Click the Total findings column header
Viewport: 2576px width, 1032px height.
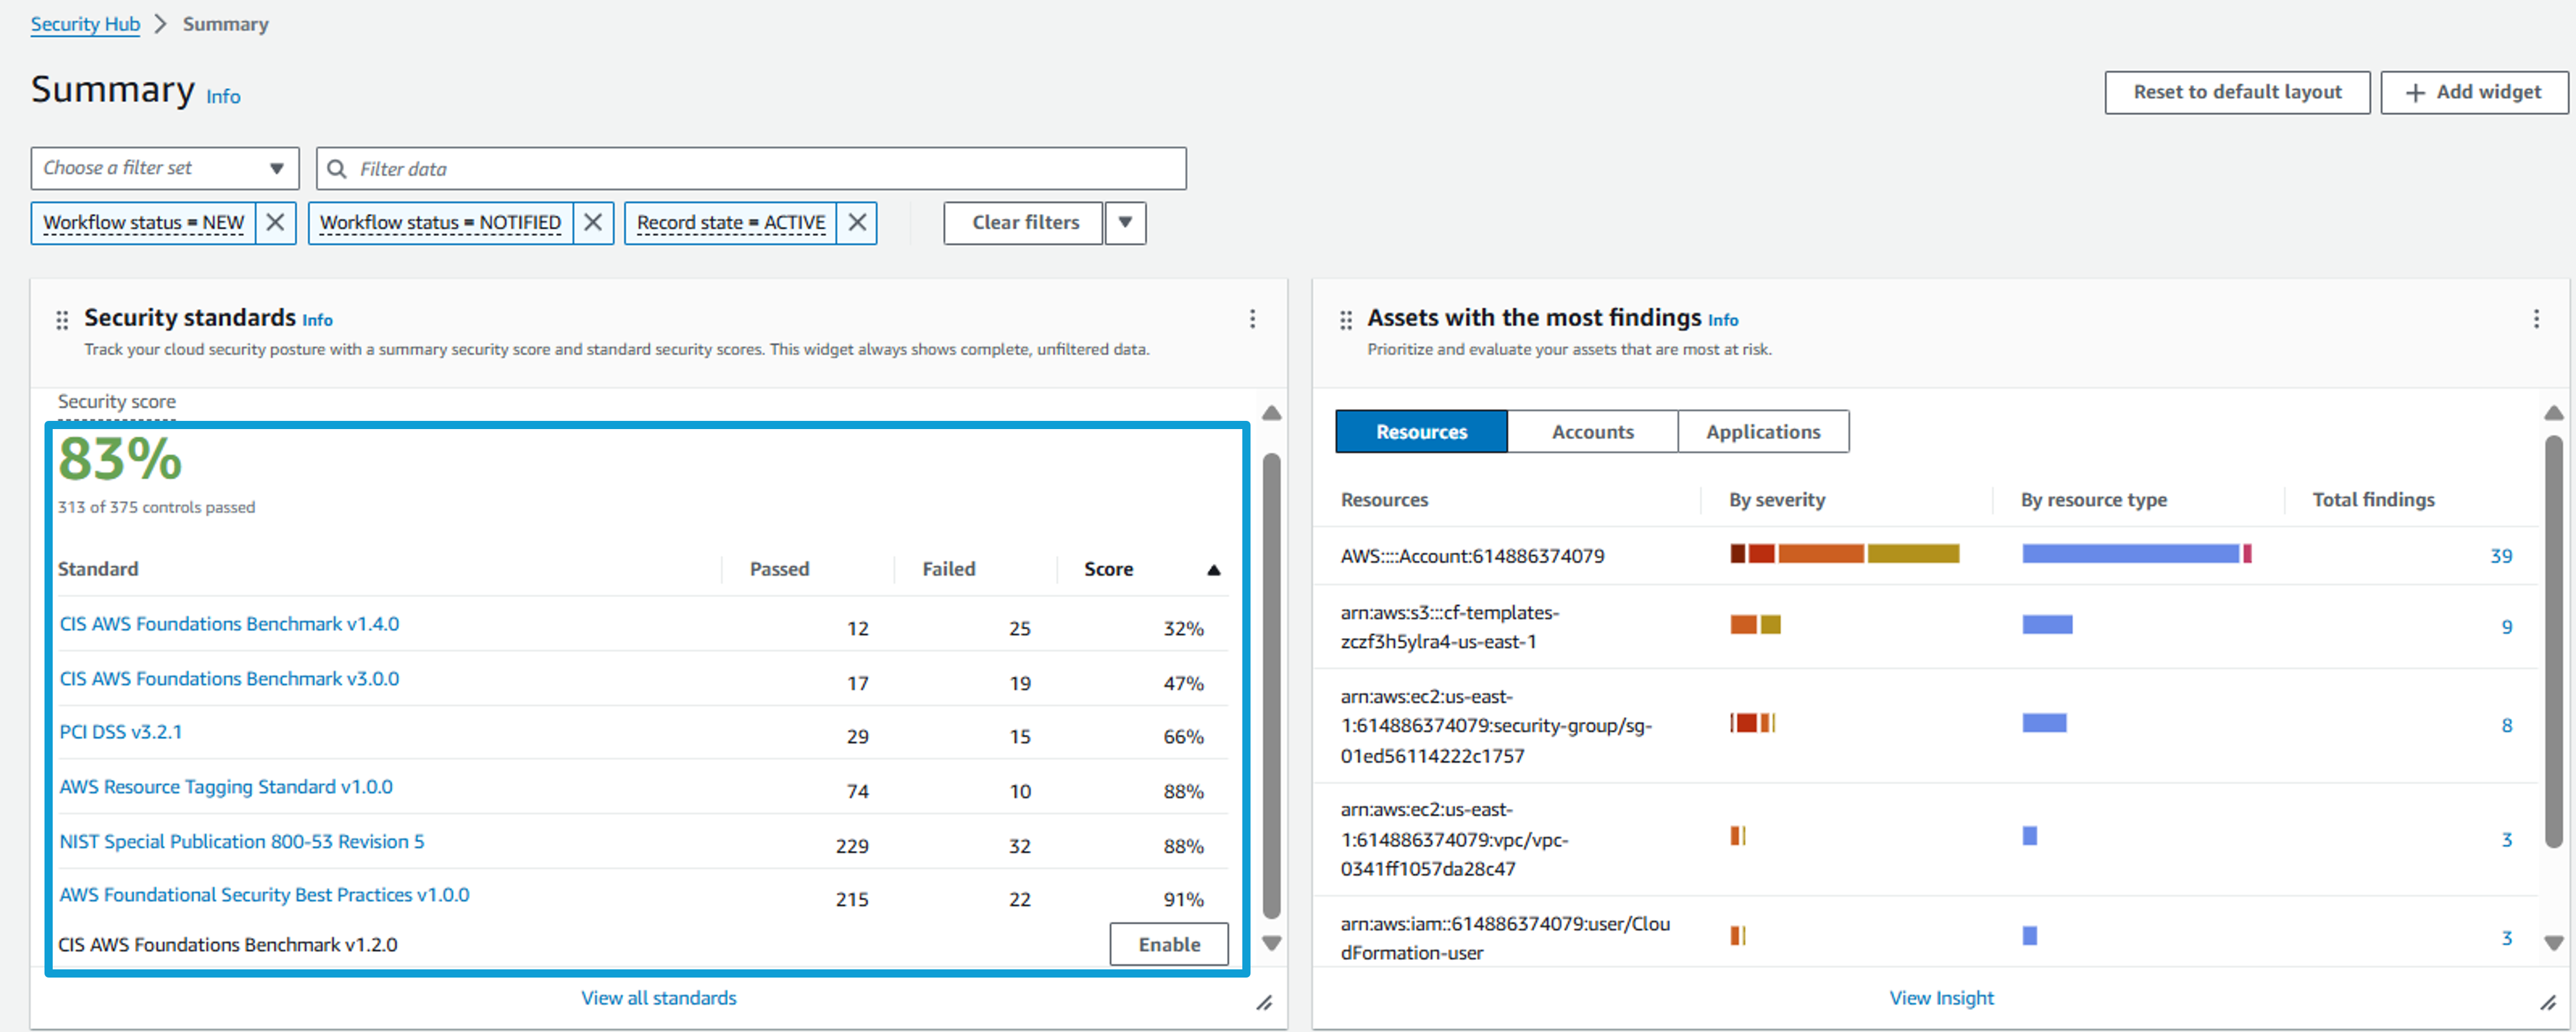click(x=2373, y=500)
